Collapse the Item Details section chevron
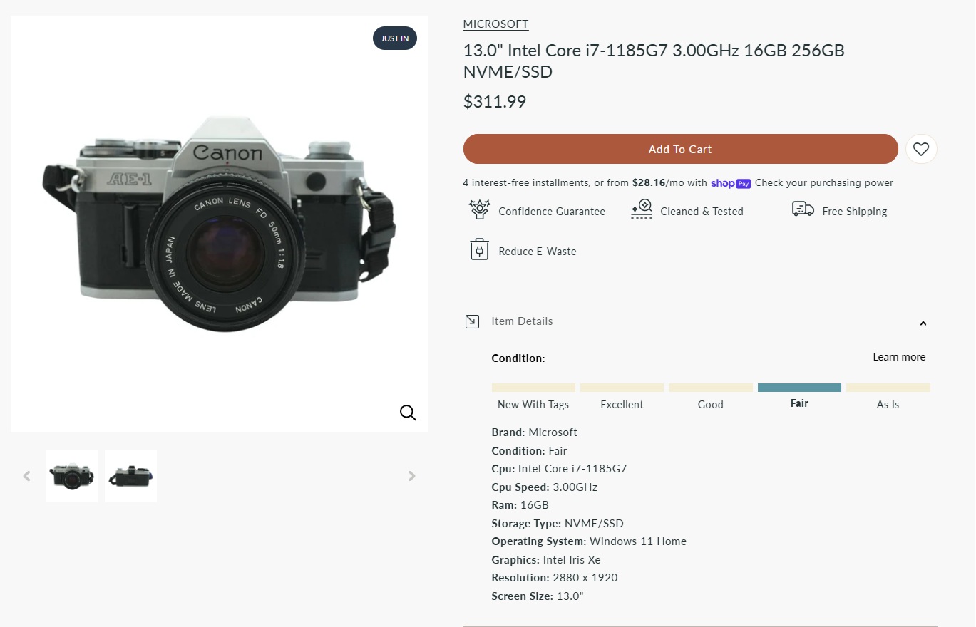Image resolution: width=976 pixels, height=627 pixels. [x=923, y=323]
